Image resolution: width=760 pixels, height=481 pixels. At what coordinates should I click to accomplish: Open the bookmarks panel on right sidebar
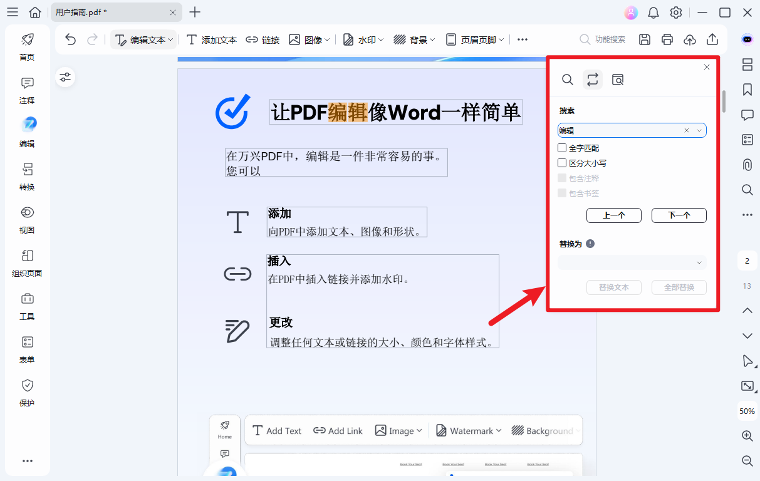point(747,90)
